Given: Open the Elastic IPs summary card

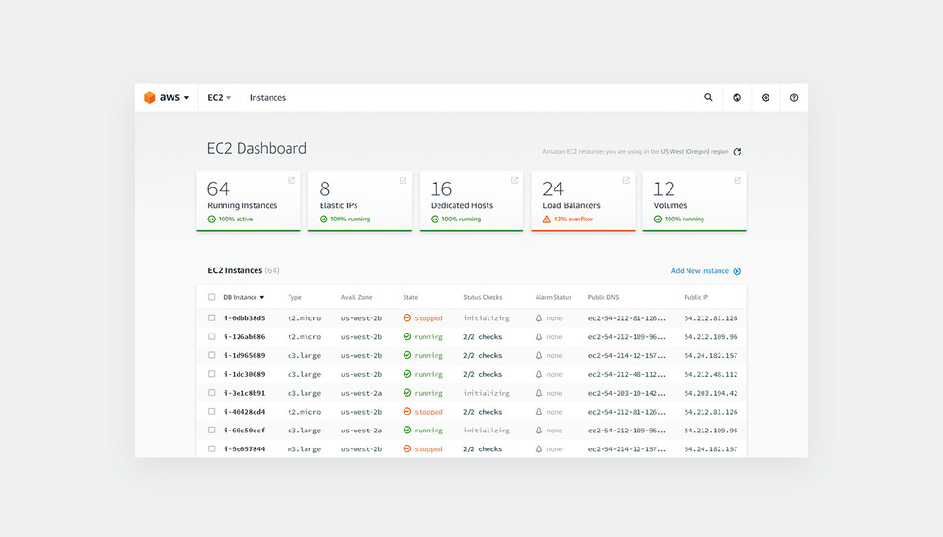Looking at the screenshot, I should tap(360, 202).
